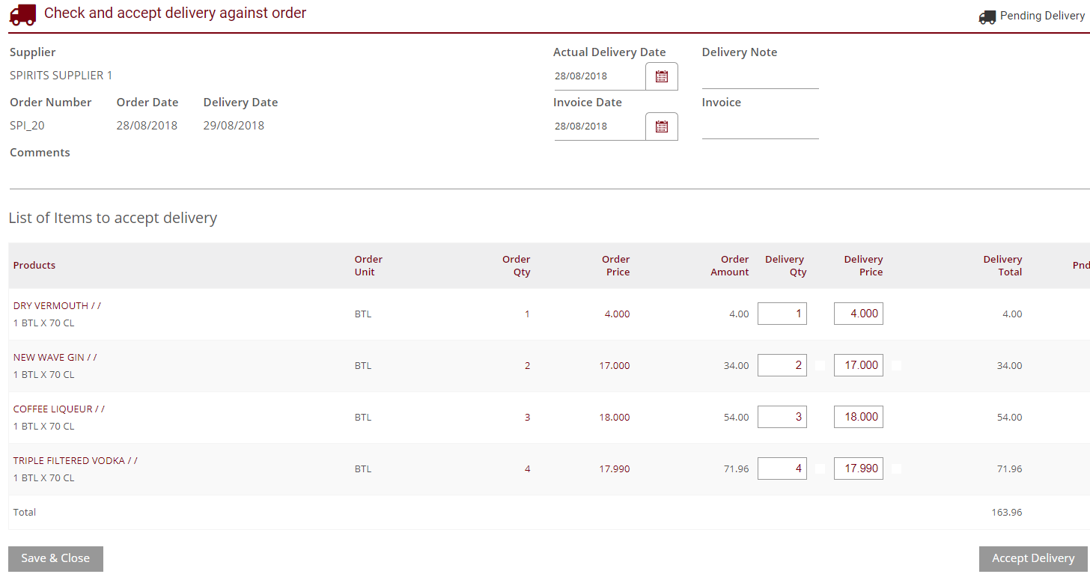Enable the checkbox next to TRIPLE FILTERED VODKA quantity
The width and height of the screenshot is (1090, 580).
pyautogui.click(x=820, y=468)
